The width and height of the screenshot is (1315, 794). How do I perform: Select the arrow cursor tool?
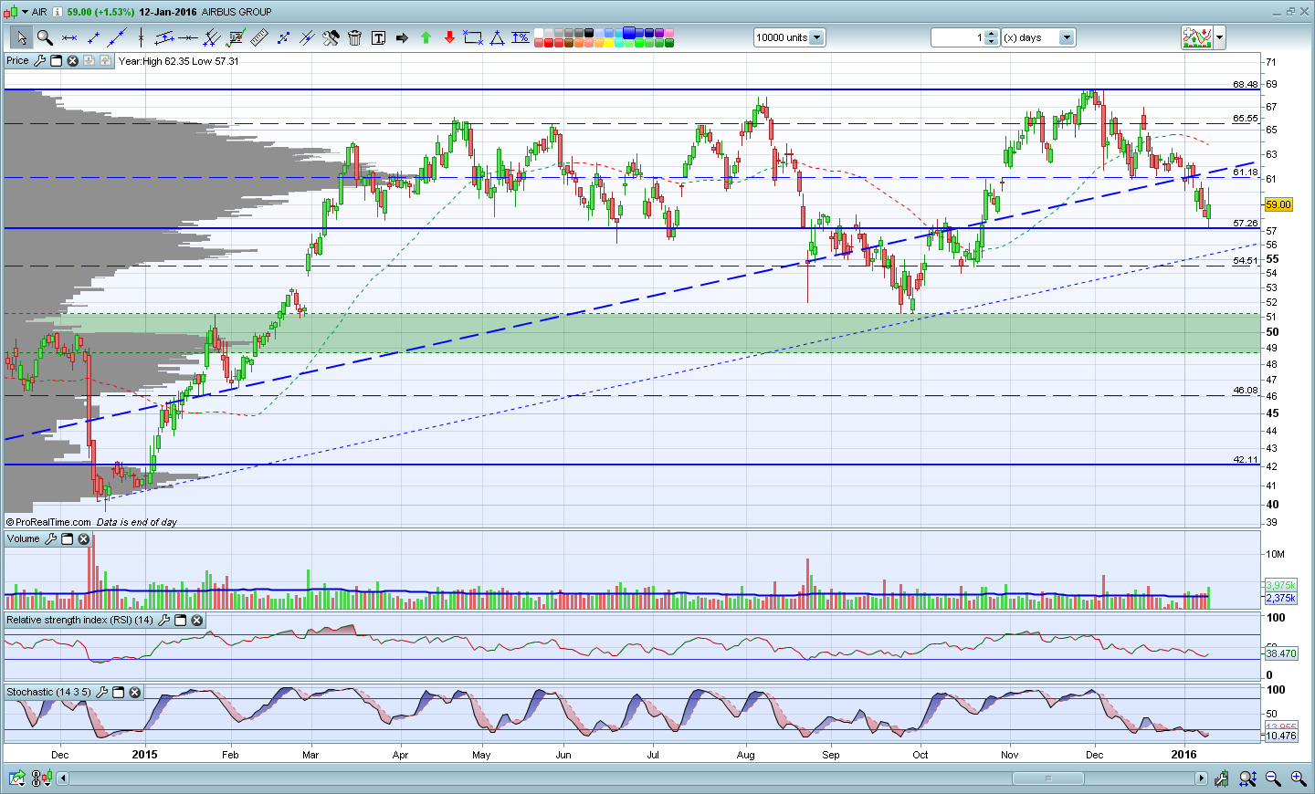(20, 37)
